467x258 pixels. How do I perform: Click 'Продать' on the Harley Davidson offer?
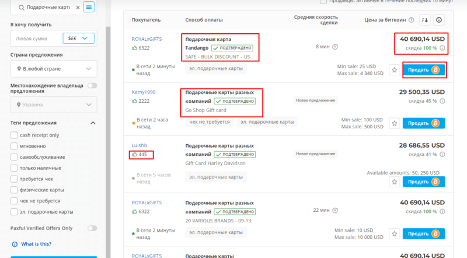[x=424, y=182]
